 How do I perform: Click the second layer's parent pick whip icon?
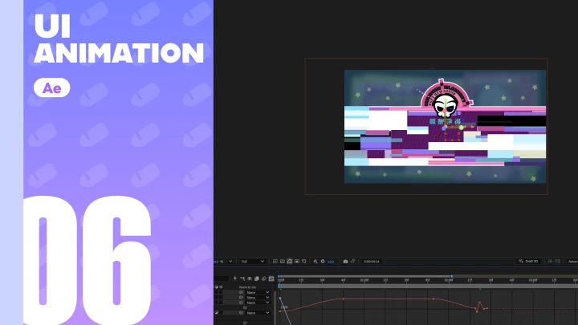click(241, 298)
